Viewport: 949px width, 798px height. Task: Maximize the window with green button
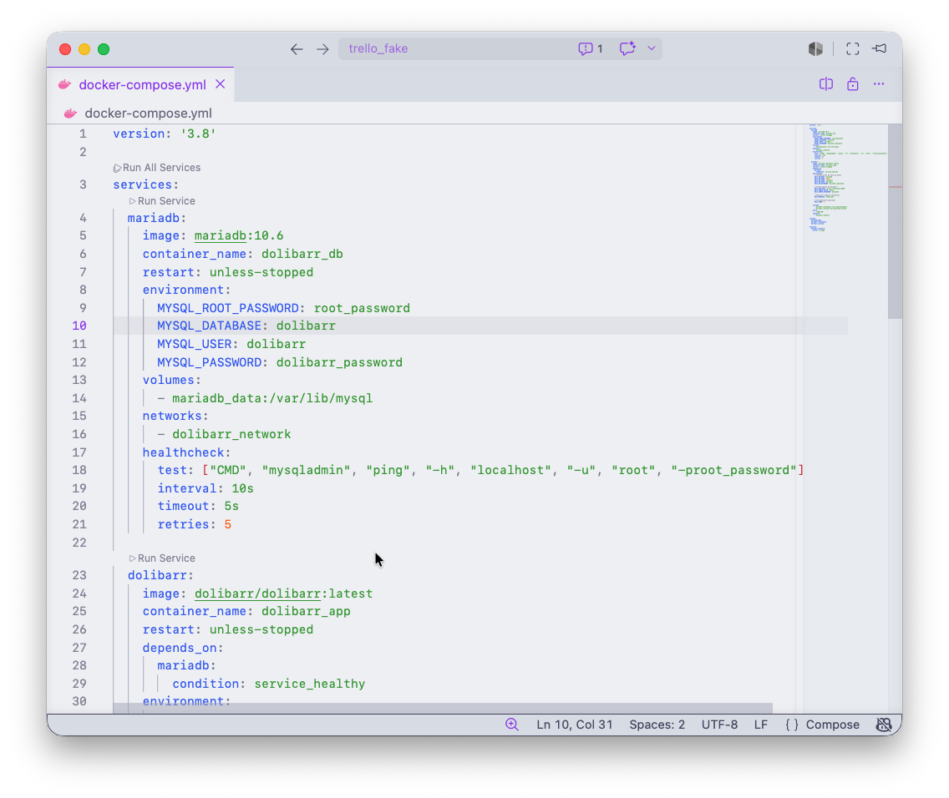tap(104, 49)
